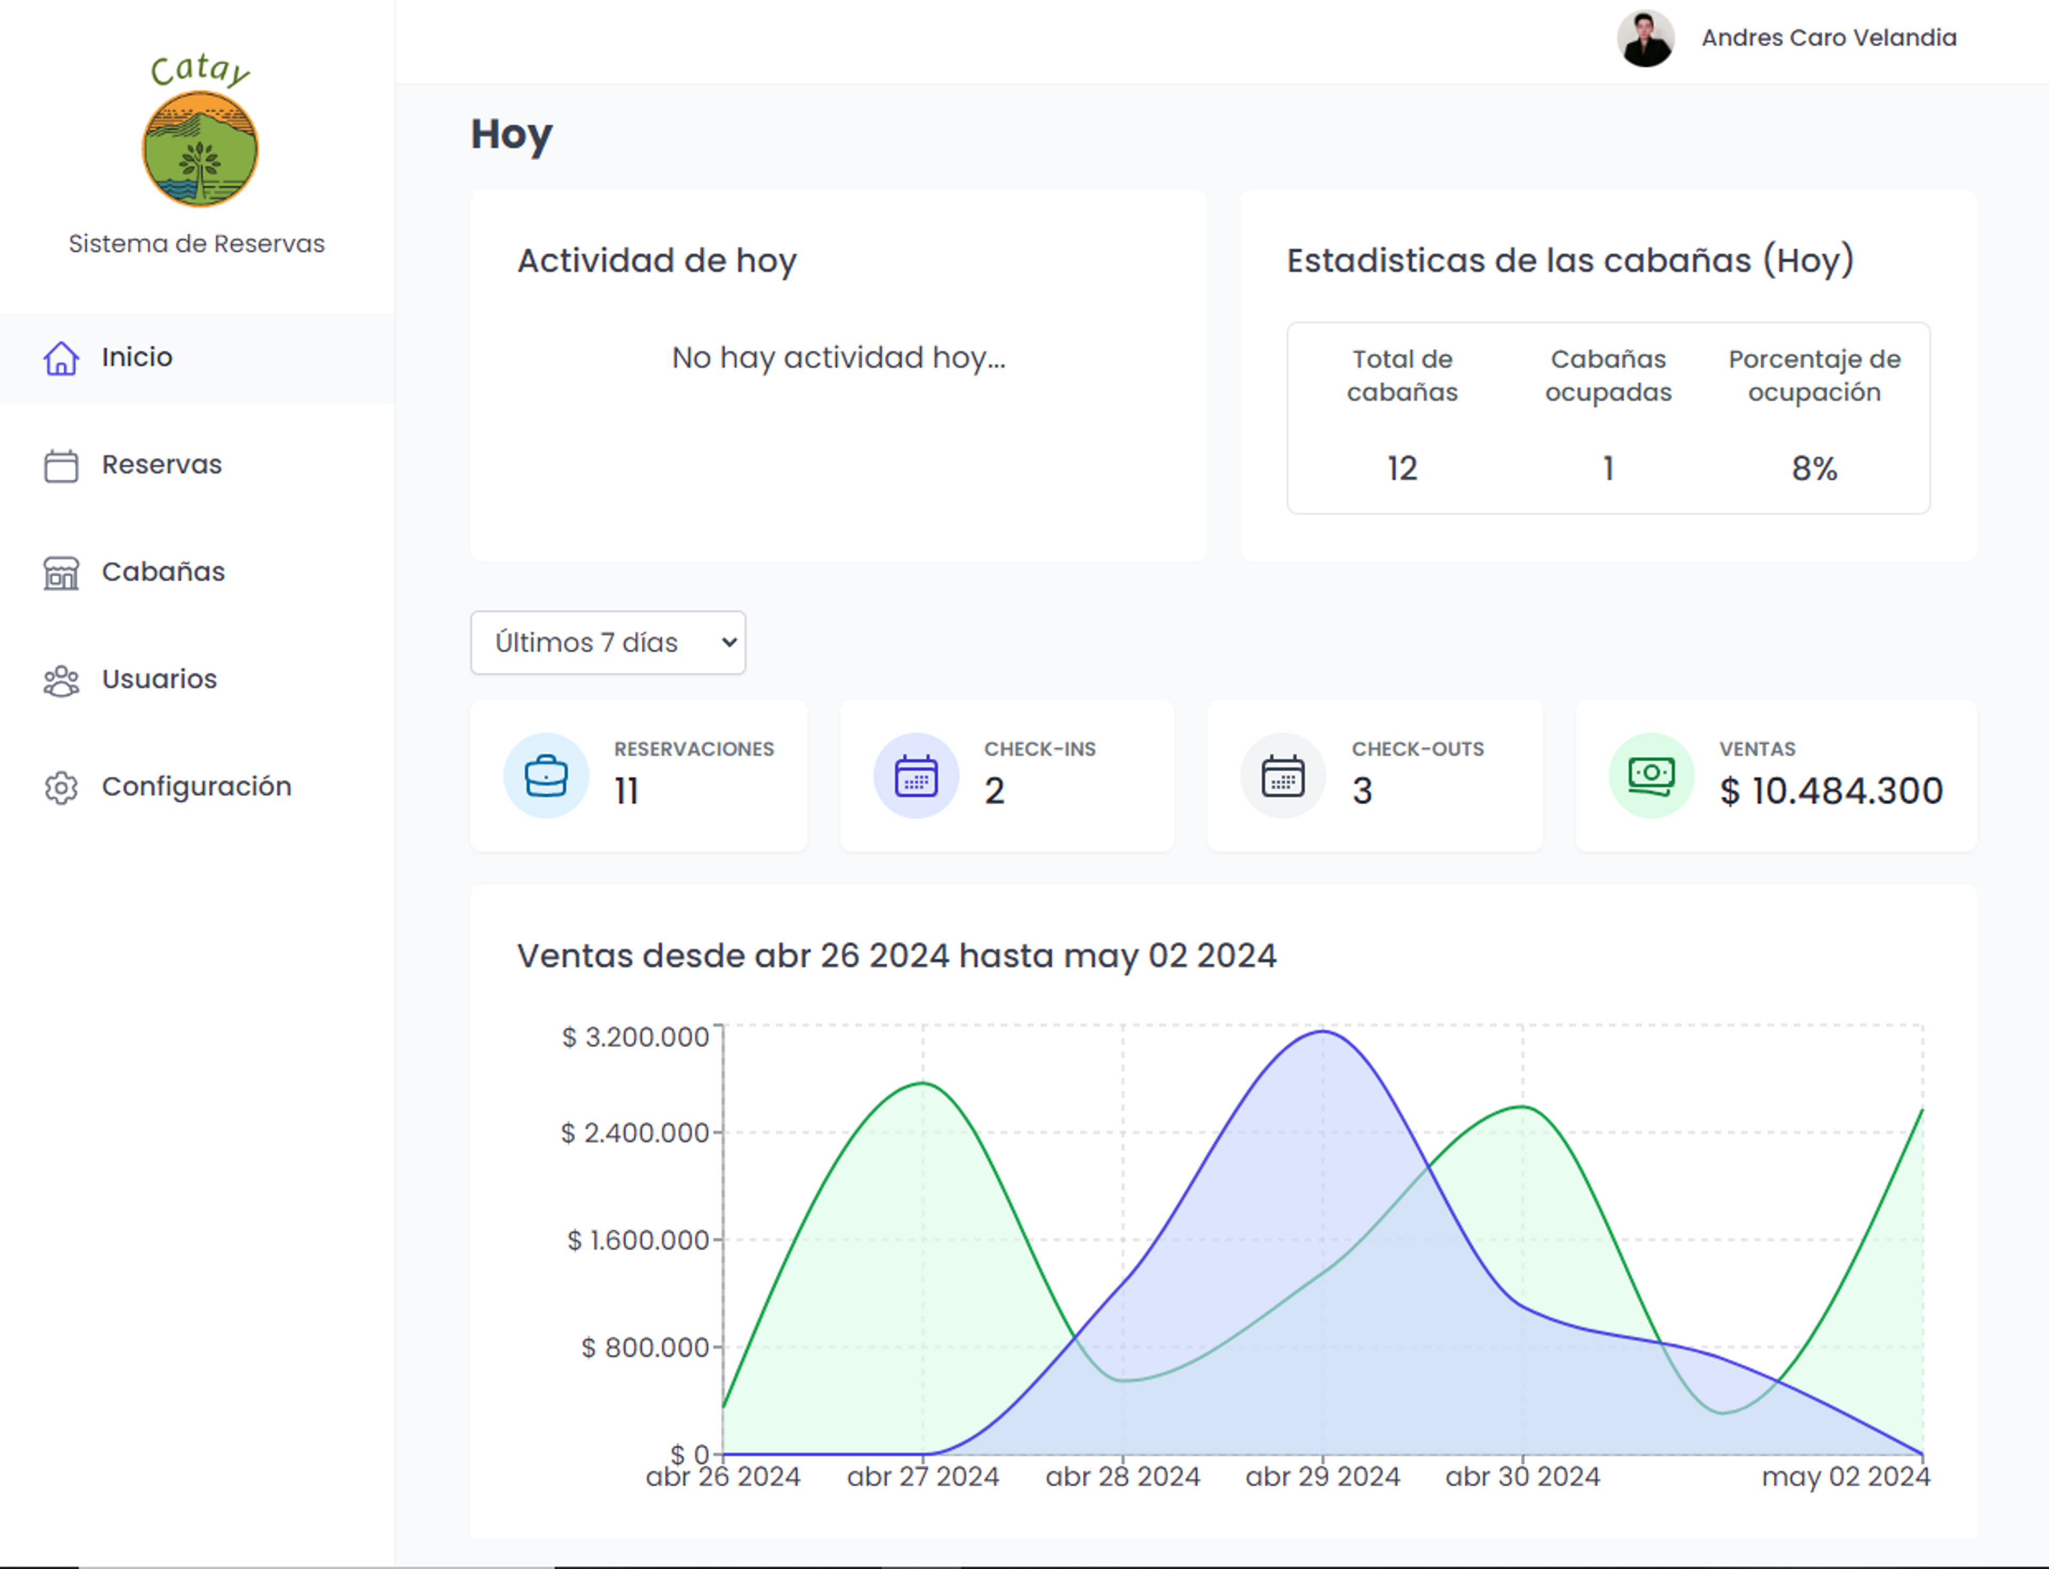This screenshot has height=1569, width=2049.
Task: Click the Total de cabañas label
Action: click(1402, 375)
